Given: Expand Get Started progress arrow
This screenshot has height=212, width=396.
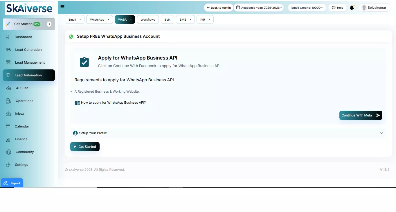Looking at the screenshot, I should 49,24.
